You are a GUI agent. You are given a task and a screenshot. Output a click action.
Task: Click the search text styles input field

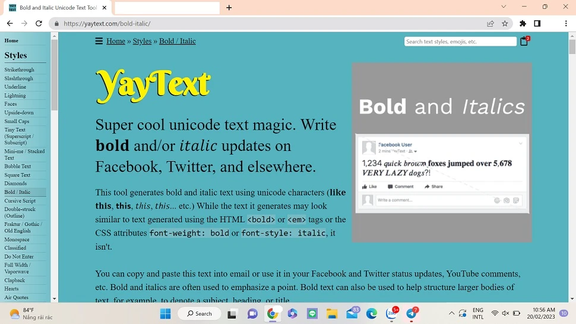(460, 42)
